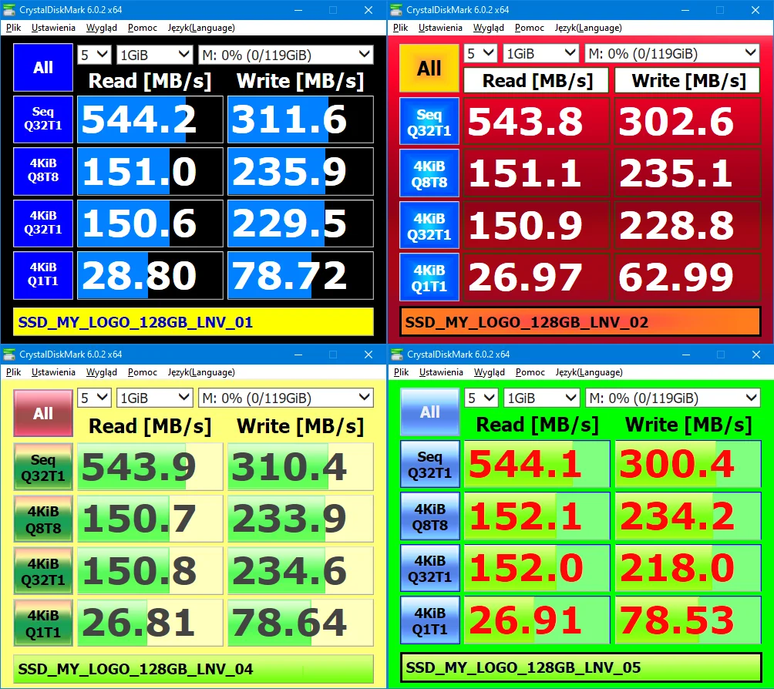Viewport: 774px width, 689px height.
Task: Click the SSD_MY_LOGO_128GB_LNV_01 comment field
Action: point(193,322)
